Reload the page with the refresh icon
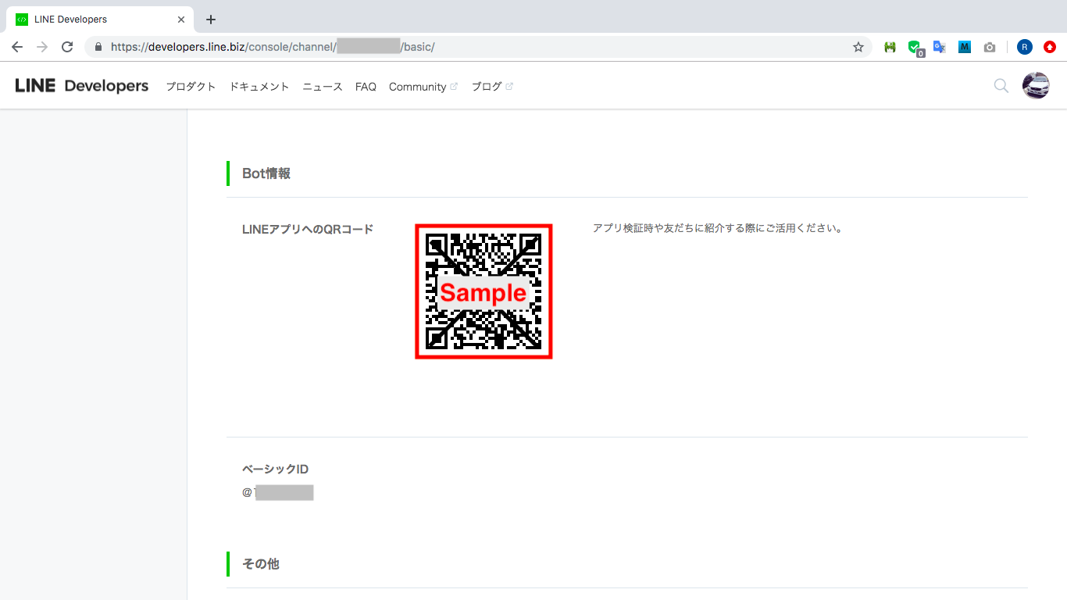This screenshot has width=1067, height=600. click(x=67, y=47)
